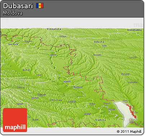This screenshot has height=136, width=145.
Task: Click the Grigoriopol town label
Action: coord(78,87)
